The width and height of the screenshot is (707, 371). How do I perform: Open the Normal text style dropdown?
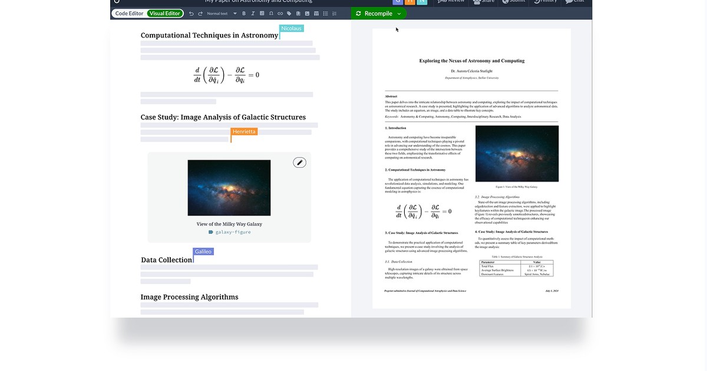tap(222, 14)
